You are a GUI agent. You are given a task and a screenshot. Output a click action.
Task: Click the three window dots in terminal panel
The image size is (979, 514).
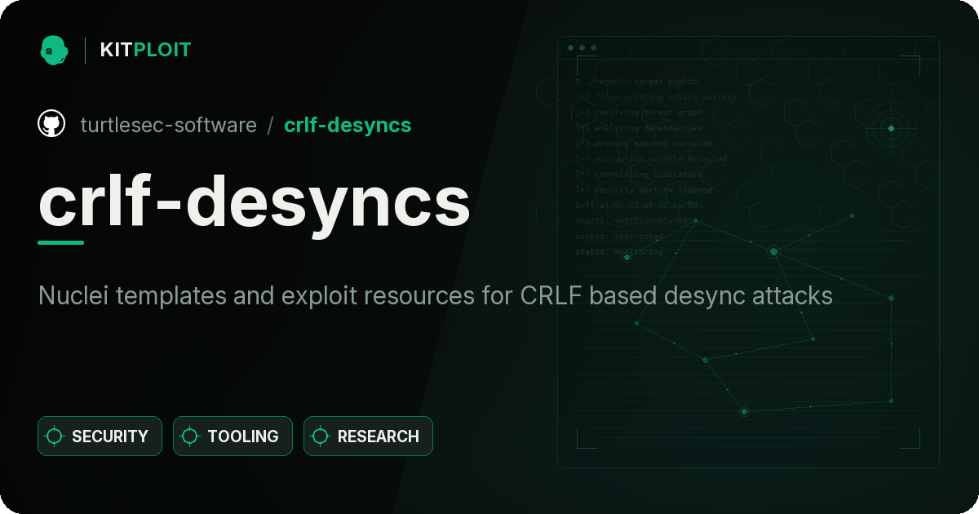(x=582, y=48)
